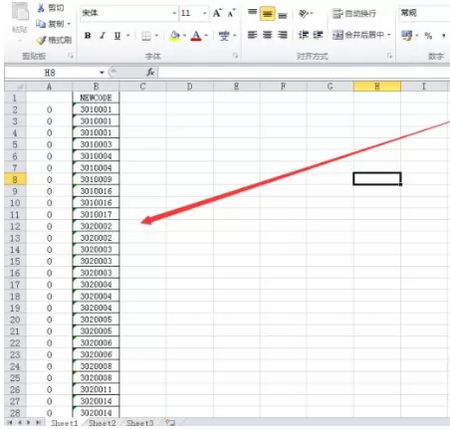Open the Font group dialog launcher
450x429 pixels.
tap(235, 57)
